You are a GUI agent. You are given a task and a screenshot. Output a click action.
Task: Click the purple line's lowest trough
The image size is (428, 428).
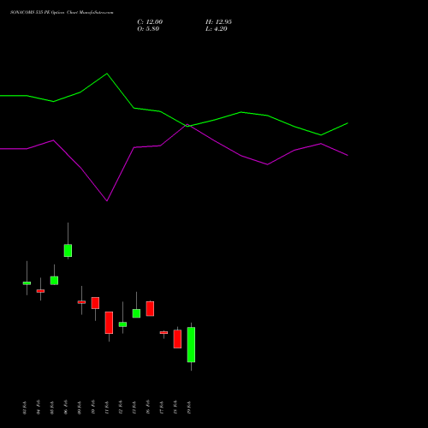click(107, 201)
